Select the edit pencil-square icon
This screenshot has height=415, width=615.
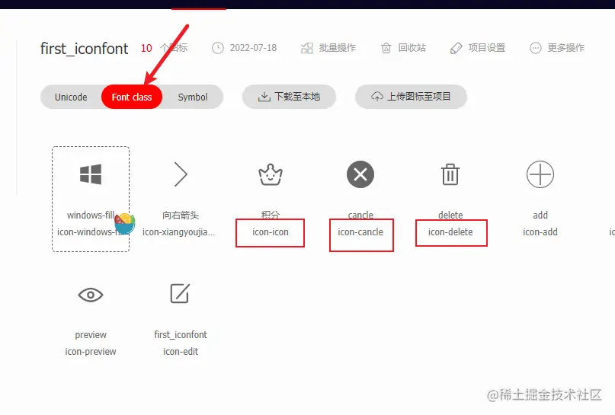click(x=180, y=293)
